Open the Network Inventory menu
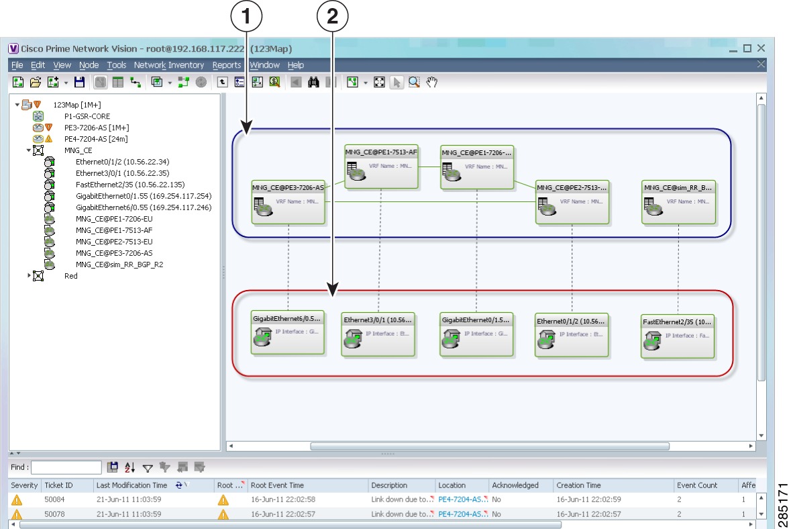Screen dimensions: 791x529 [169, 65]
